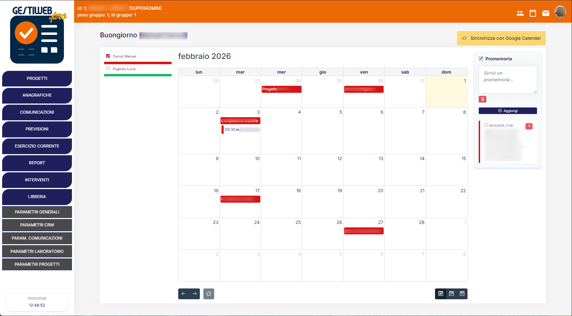Open the PROGETTI menu section

point(37,78)
